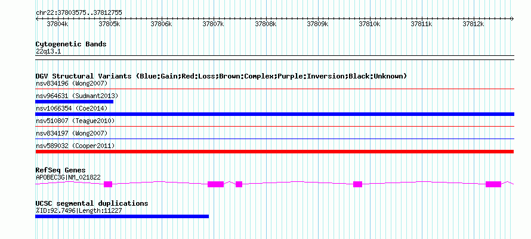Click the APOBEC3G exon near 37812k

[493, 184]
